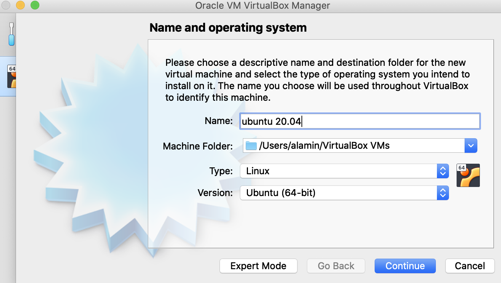This screenshot has height=283, width=501.
Task: Click the yellow minimize window button
Action: 20,5
